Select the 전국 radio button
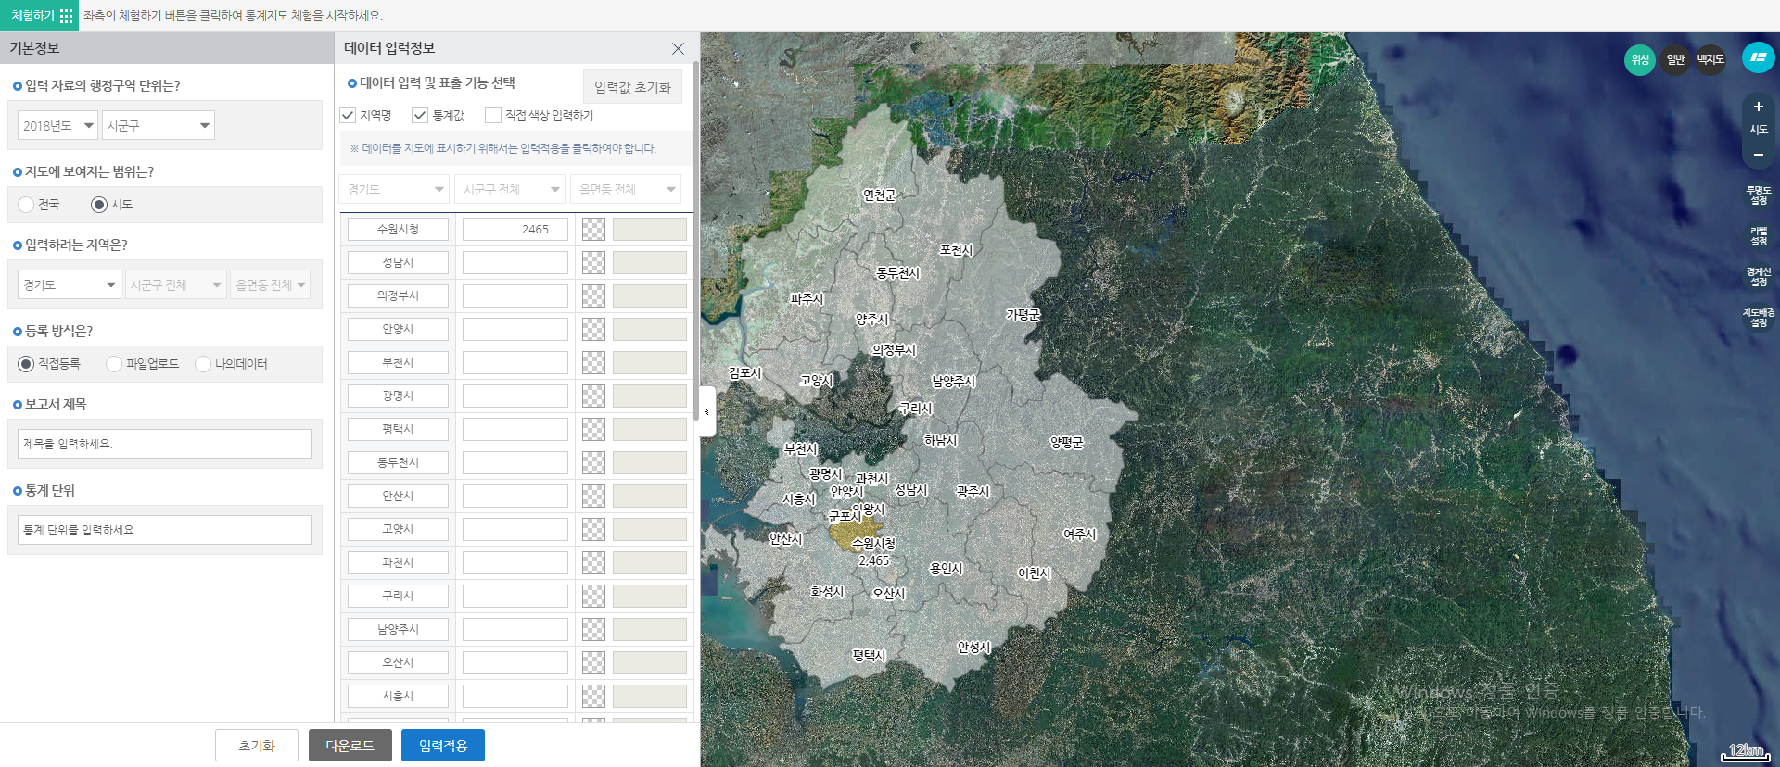The height and width of the screenshot is (767, 1780). click(x=26, y=205)
